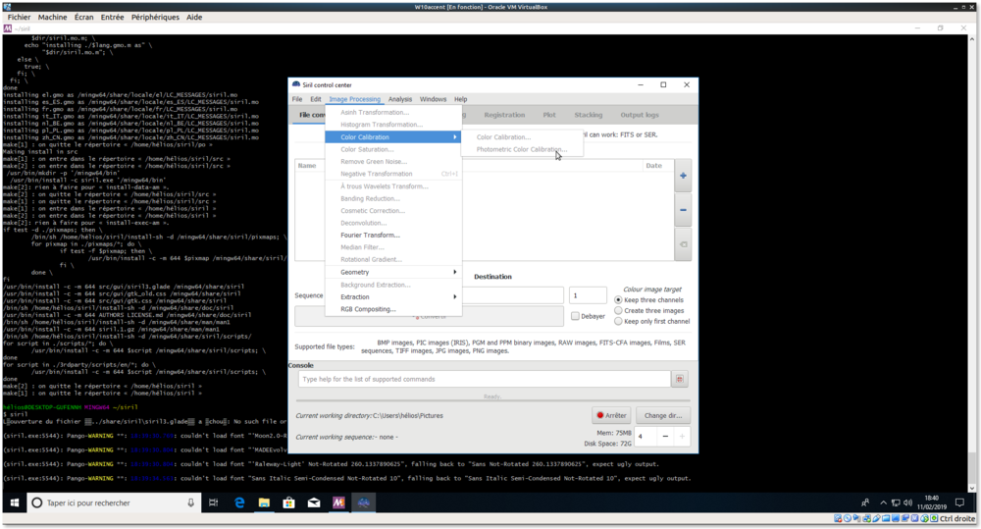The image size is (981, 529).
Task: Open VirtualBox Périphériques menu
Action: coord(155,17)
